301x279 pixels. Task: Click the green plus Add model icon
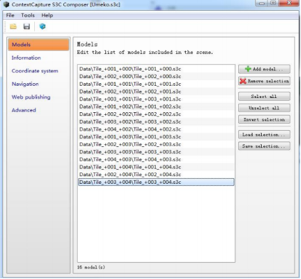click(248, 69)
